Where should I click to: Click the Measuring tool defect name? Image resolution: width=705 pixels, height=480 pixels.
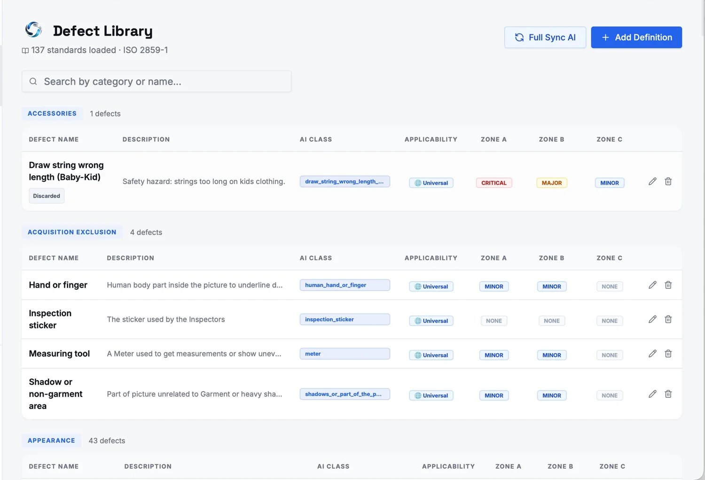pos(59,353)
